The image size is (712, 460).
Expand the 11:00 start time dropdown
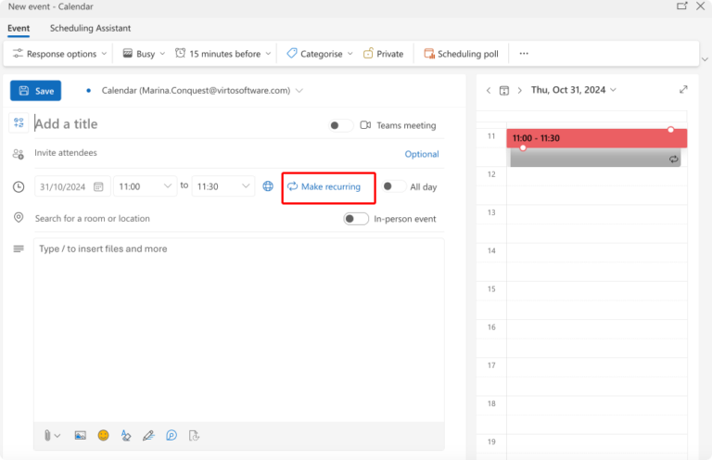point(169,186)
